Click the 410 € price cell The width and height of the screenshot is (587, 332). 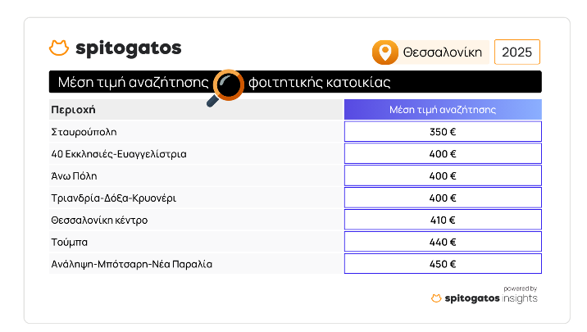(443, 220)
